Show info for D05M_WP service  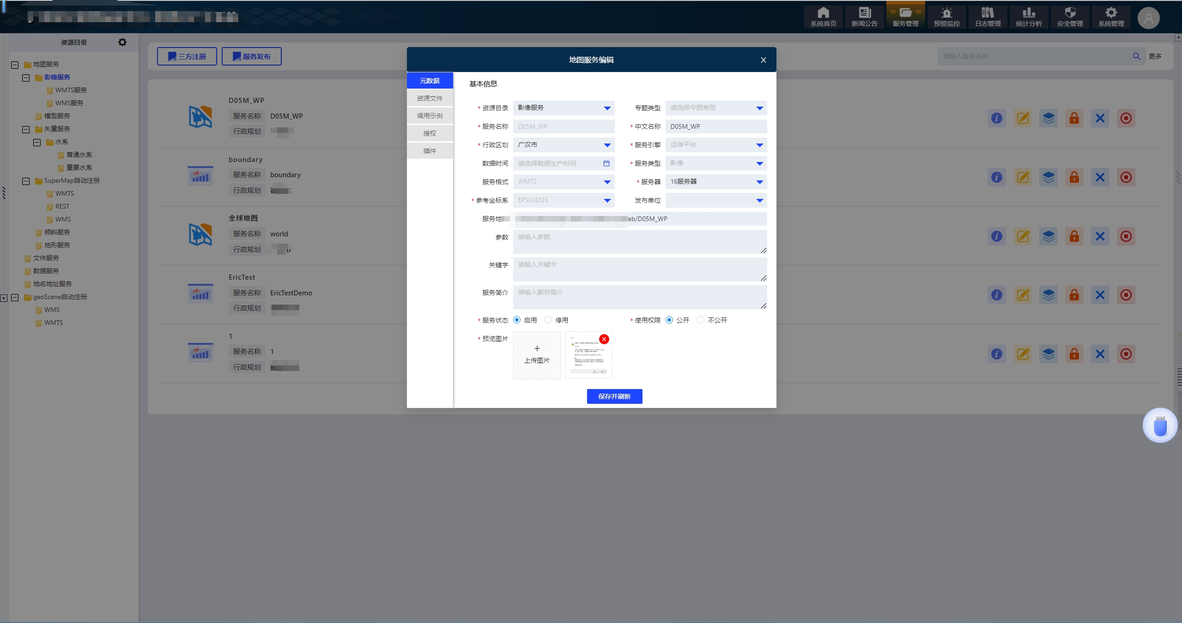click(x=997, y=118)
